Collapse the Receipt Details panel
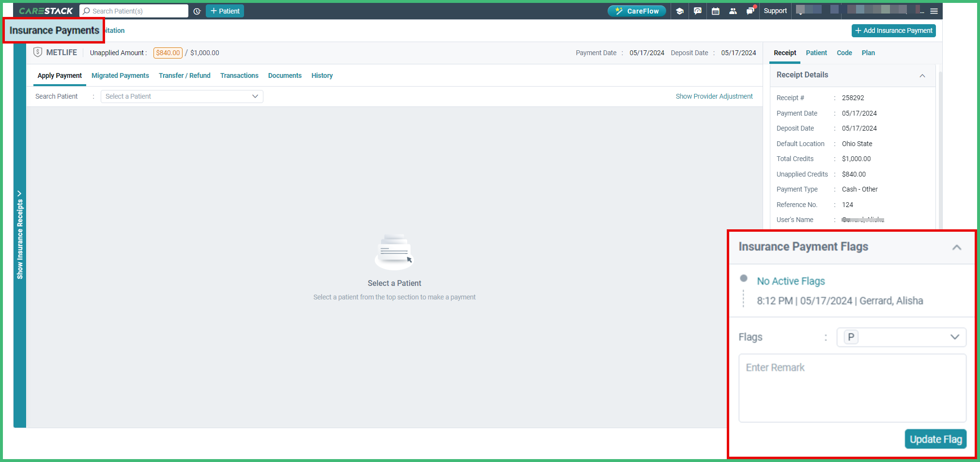 [x=922, y=75]
